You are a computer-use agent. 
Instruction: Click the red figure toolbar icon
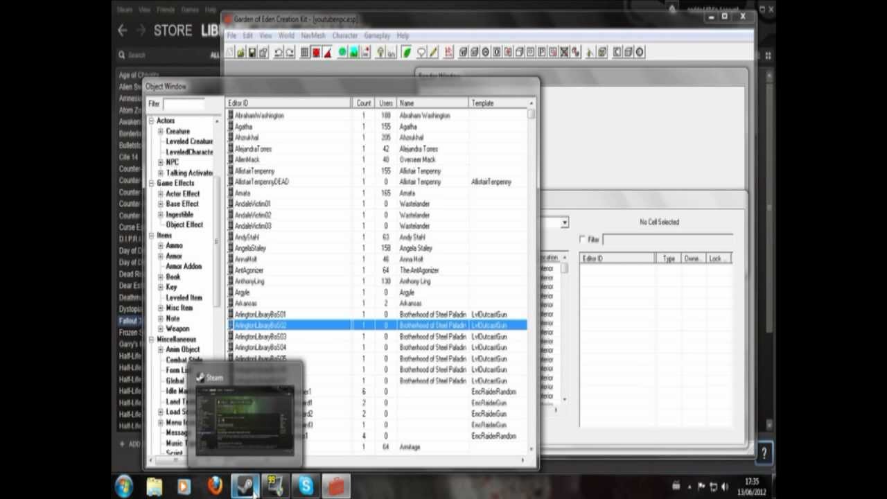pos(448,52)
